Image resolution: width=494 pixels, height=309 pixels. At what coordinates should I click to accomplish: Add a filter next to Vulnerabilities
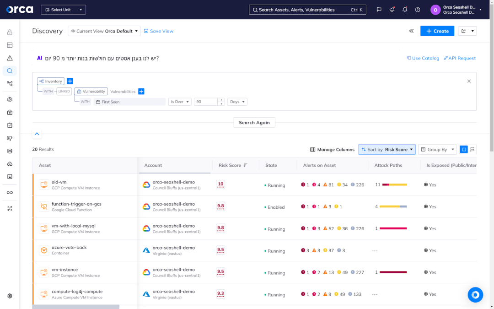click(141, 92)
